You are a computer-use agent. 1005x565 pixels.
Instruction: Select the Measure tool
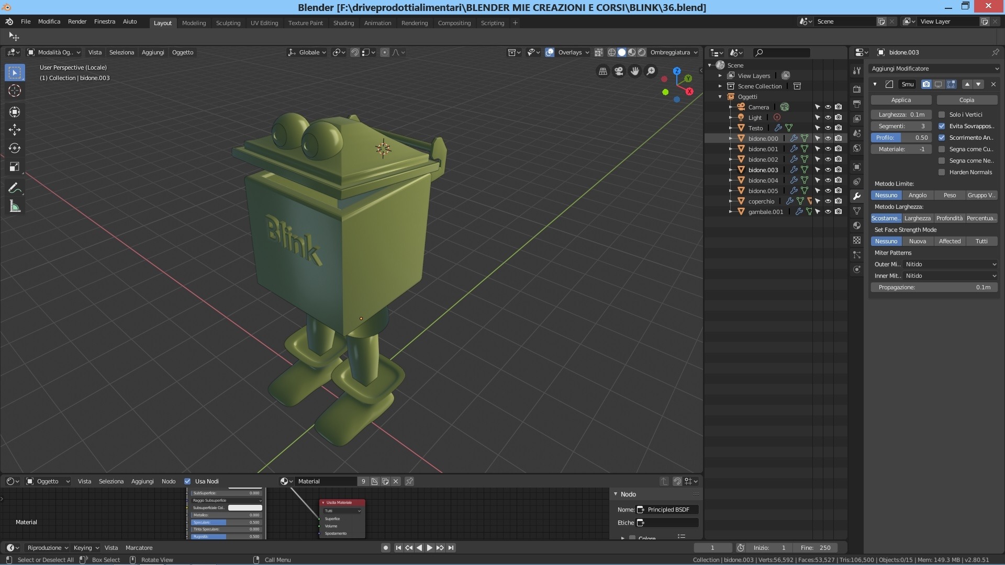pyautogui.click(x=15, y=207)
